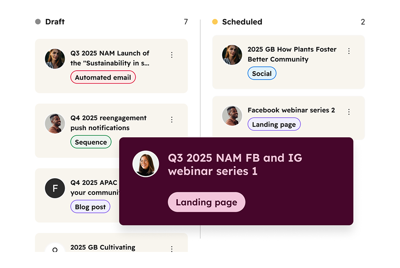Select the Automated email tag
The width and height of the screenshot is (400, 268).
pyautogui.click(x=103, y=77)
